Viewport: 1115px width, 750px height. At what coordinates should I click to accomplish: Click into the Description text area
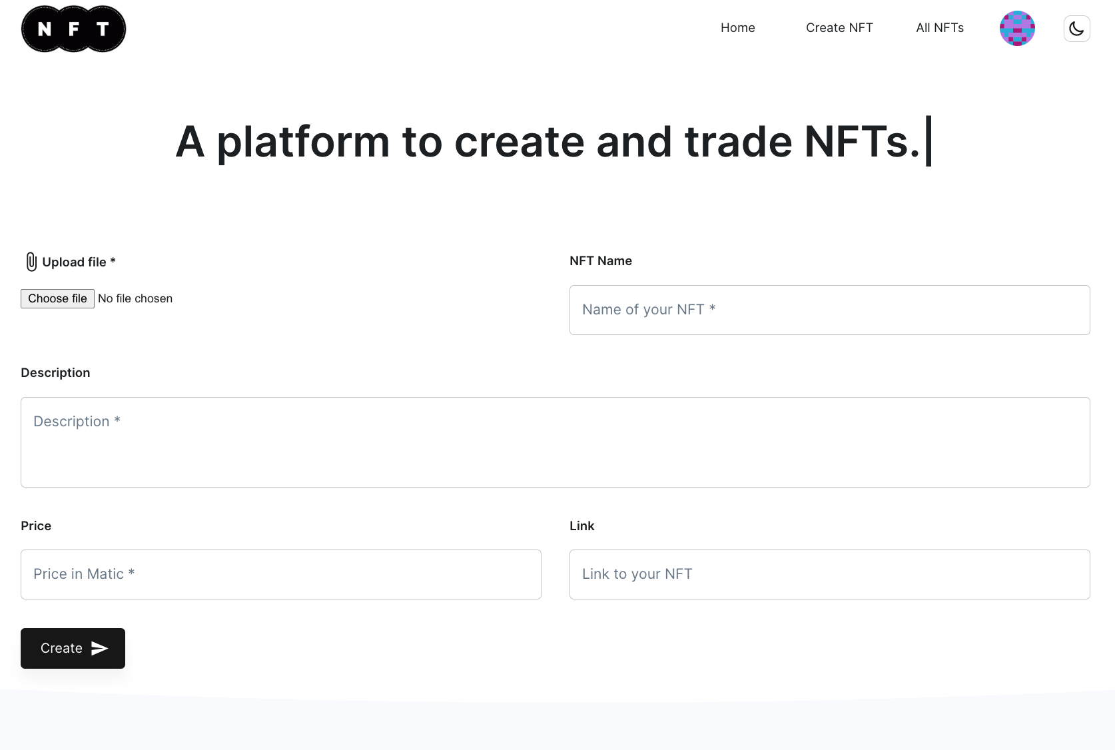pos(555,442)
